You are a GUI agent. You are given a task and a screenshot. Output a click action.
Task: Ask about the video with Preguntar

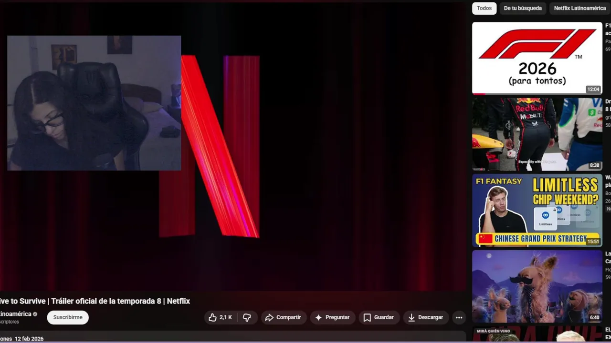tap(333, 317)
